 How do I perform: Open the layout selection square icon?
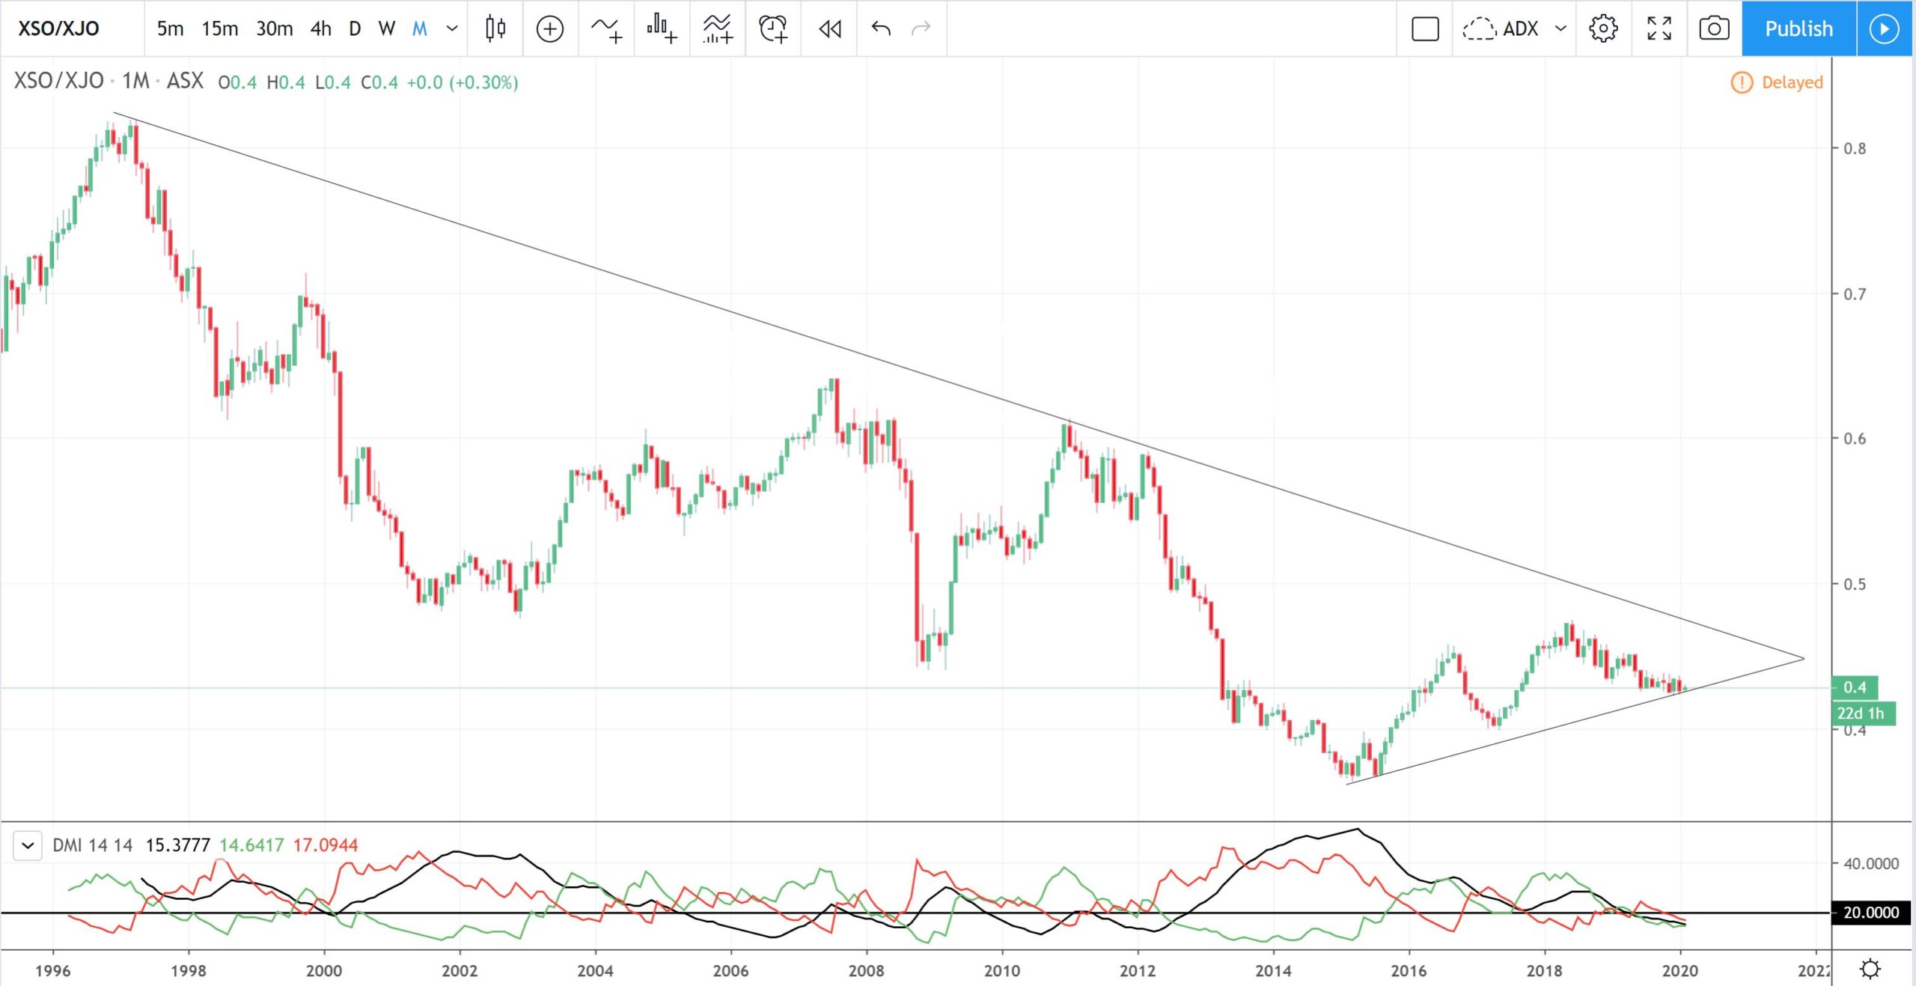(1425, 28)
